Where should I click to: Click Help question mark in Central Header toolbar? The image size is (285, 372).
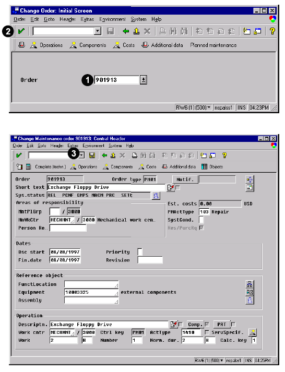point(224,155)
